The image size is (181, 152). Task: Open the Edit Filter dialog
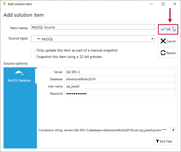[164, 141]
